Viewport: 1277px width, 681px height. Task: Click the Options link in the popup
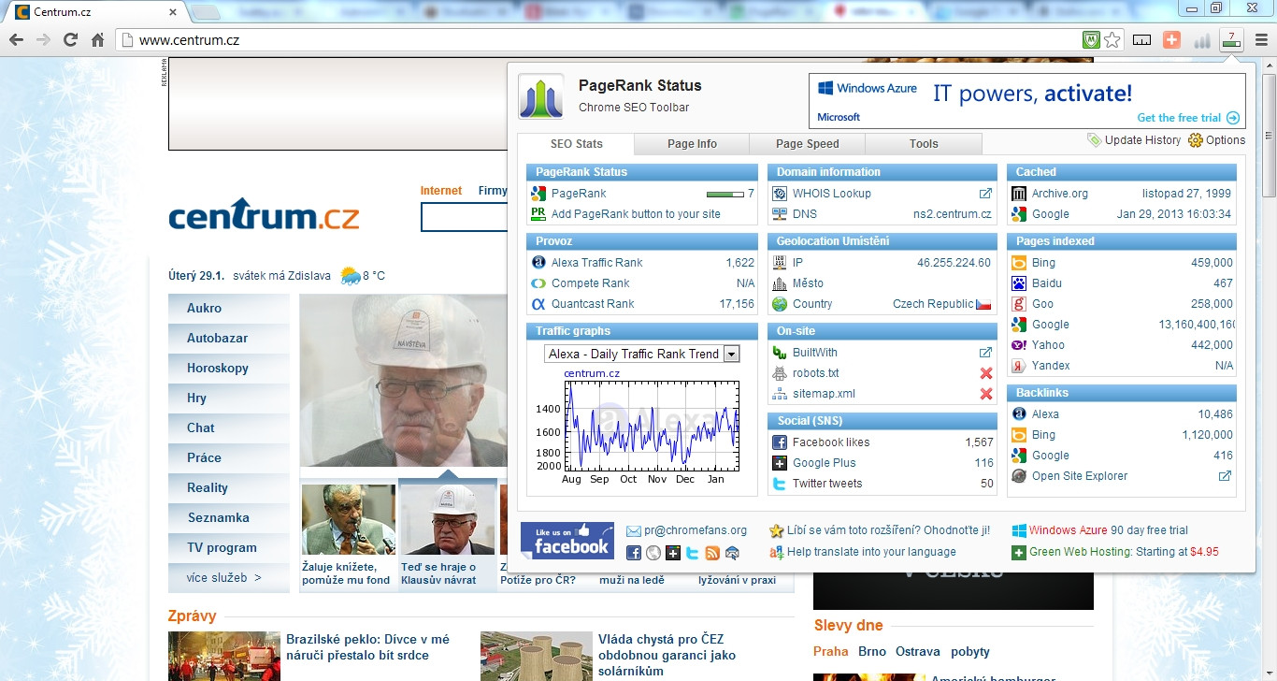pyautogui.click(x=1226, y=140)
